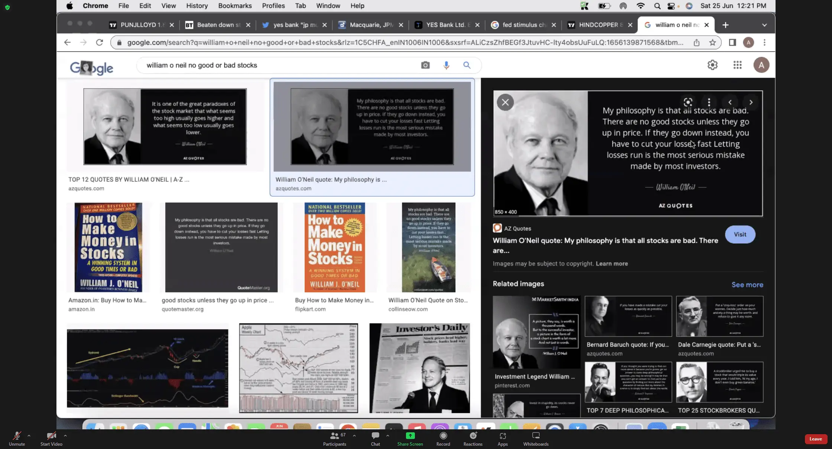Go to next image in preview
This screenshot has width=832, height=449.
pos(751,102)
